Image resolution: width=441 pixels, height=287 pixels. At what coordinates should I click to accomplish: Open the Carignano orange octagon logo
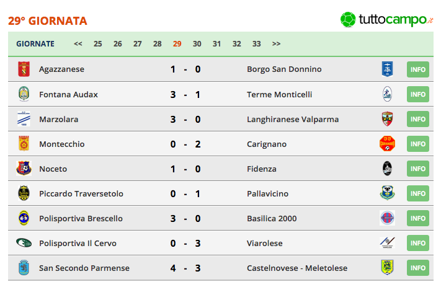pos(387,144)
